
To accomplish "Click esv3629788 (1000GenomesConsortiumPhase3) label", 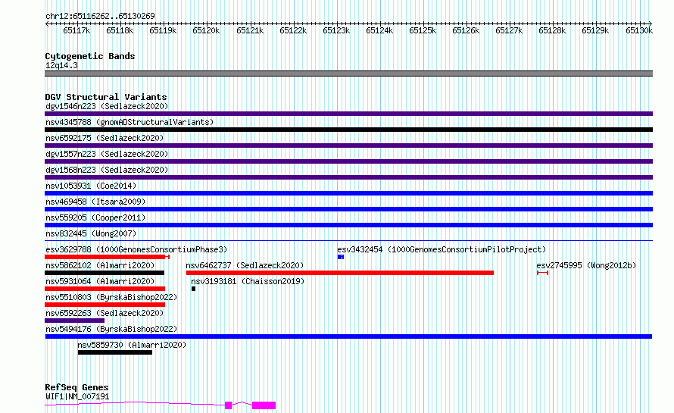I will [x=136, y=249].
